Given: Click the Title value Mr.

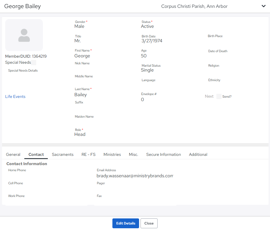Looking at the screenshot, I should (x=77, y=41).
